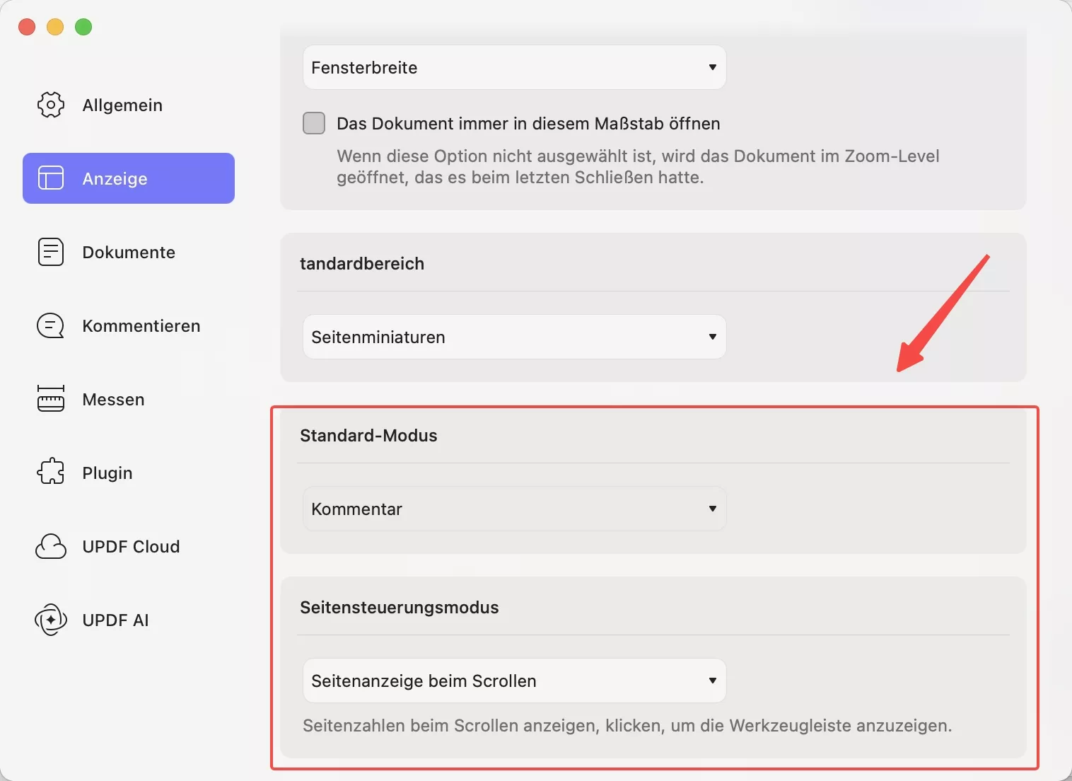Click the UPDF AI icon
Screen dimensions: 1072x781
click(51, 620)
